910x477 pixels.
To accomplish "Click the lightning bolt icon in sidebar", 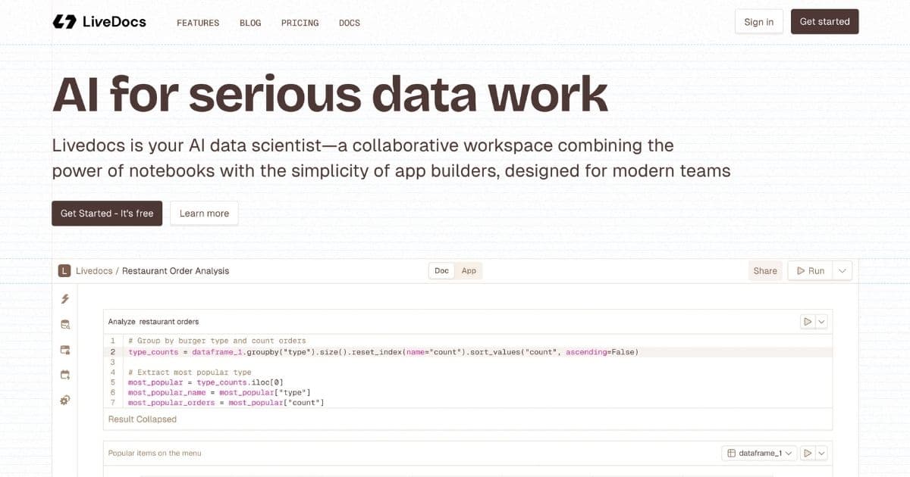I will pyautogui.click(x=65, y=299).
